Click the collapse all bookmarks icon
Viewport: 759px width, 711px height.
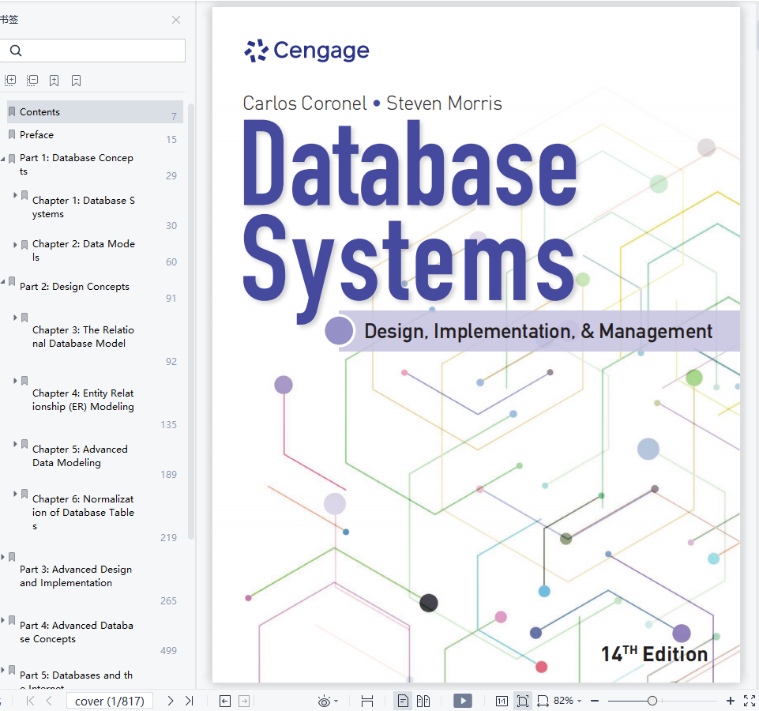[x=32, y=81]
